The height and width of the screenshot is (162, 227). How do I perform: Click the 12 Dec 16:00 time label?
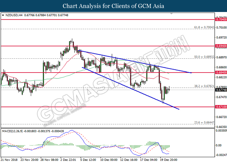tap(129, 160)
